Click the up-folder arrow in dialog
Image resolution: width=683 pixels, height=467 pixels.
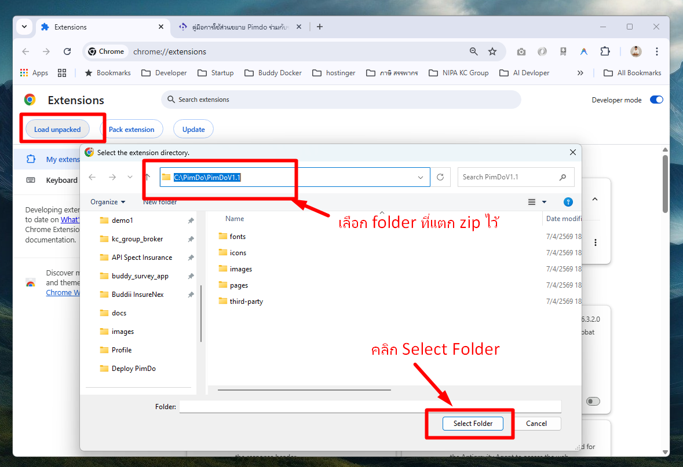[x=148, y=177]
